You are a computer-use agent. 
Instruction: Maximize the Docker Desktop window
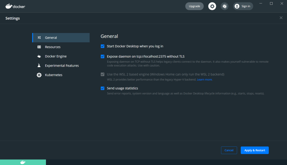271,4
